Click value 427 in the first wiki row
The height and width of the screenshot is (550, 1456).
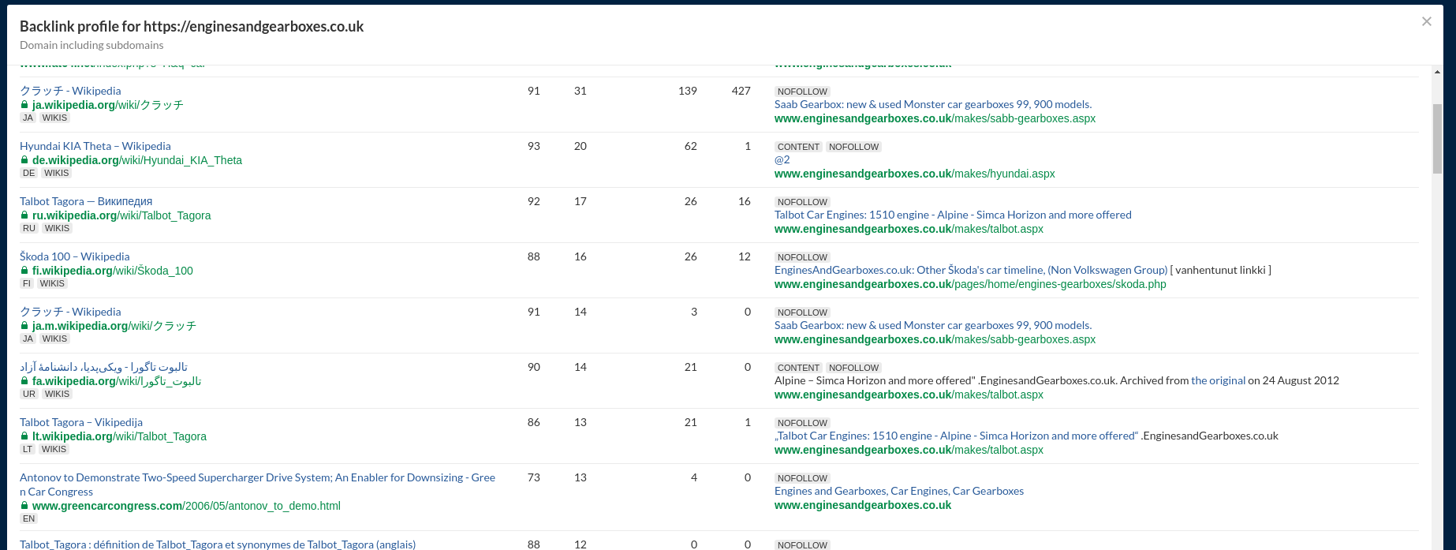tap(741, 91)
